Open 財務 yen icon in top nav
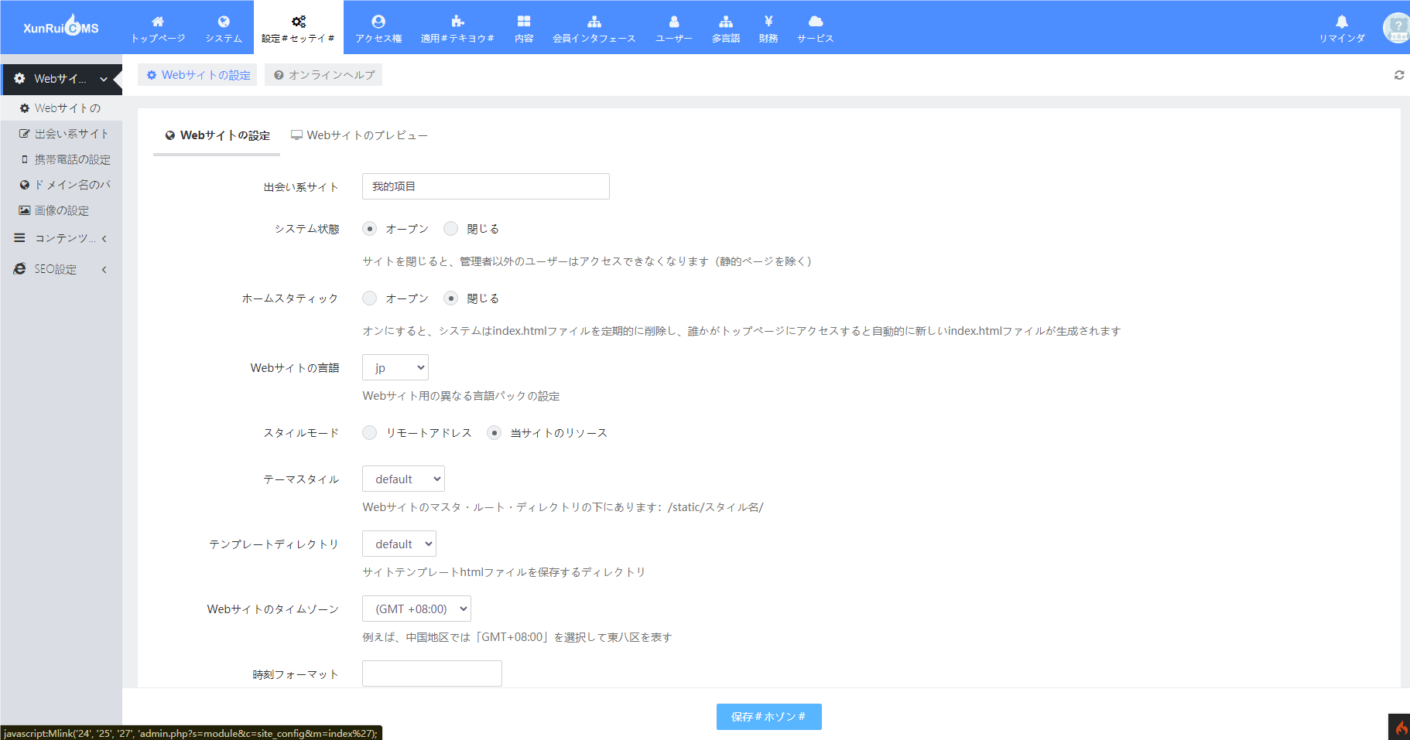 tap(768, 22)
